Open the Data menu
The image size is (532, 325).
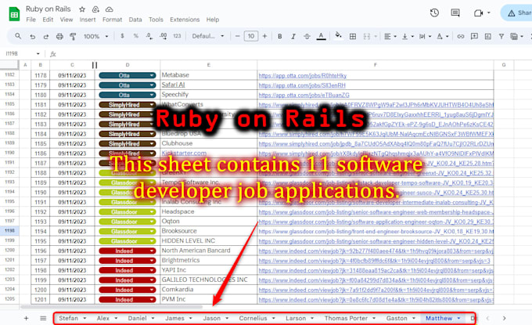(135, 20)
